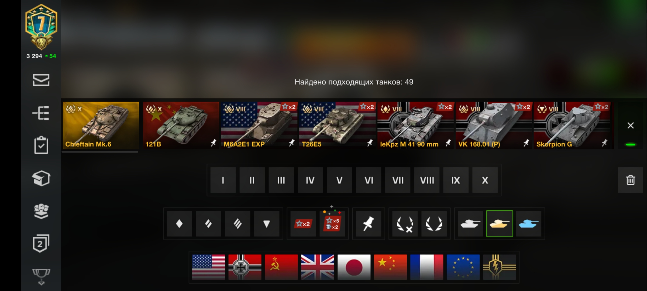Open the crates box icon

pyautogui.click(x=41, y=178)
